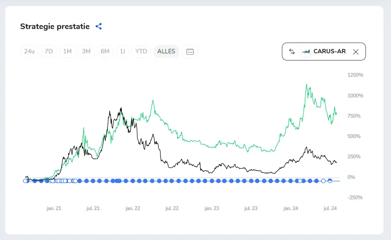This screenshot has width=391, height=240.
Task: Switch chart to 1J range
Action: 123,51
